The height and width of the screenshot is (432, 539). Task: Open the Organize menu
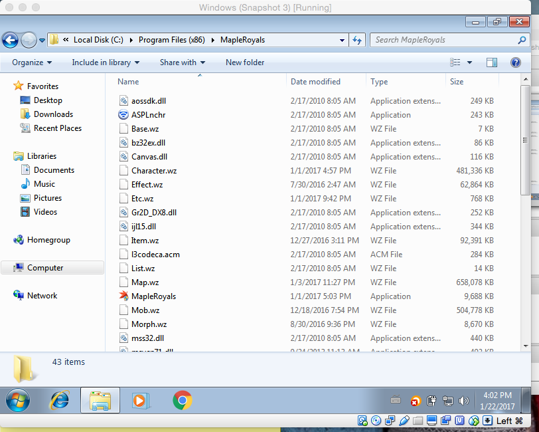(x=32, y=62)
